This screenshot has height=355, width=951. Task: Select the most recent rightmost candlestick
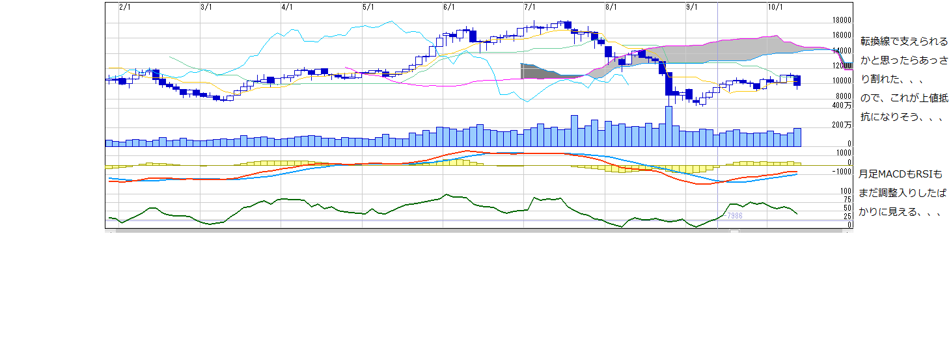click(797, 81)
